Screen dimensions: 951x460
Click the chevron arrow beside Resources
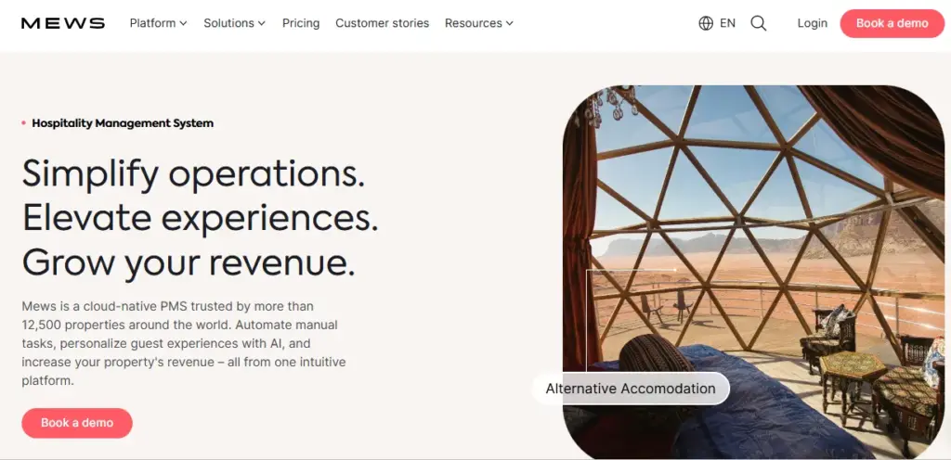point(510,23)
